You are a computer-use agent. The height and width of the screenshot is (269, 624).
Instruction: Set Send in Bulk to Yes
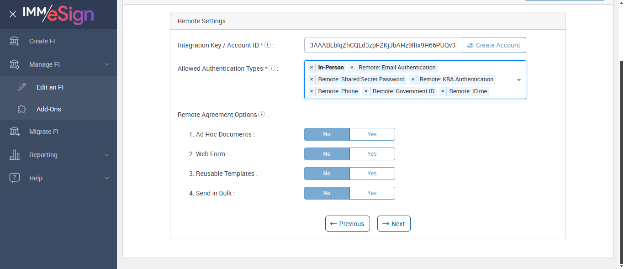point(372,193)
